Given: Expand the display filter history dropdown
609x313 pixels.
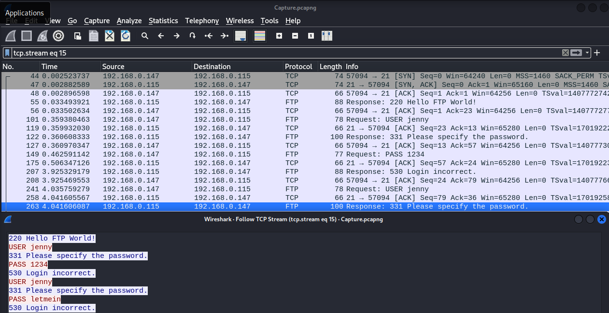Looking at the screenshot, I should (587, 53).
